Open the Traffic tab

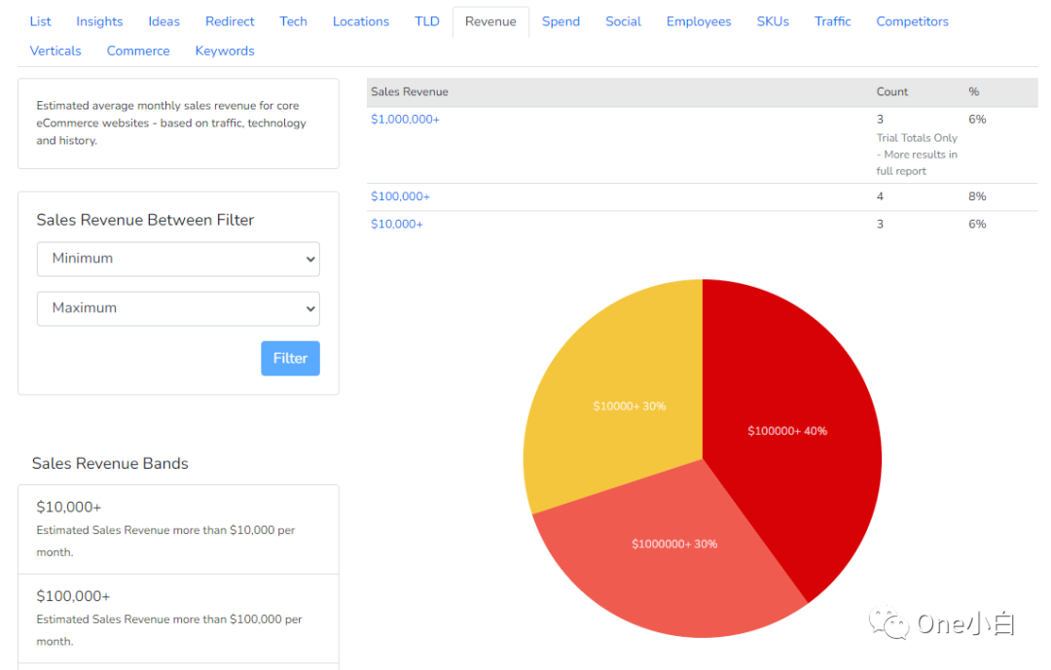point(832,21)
